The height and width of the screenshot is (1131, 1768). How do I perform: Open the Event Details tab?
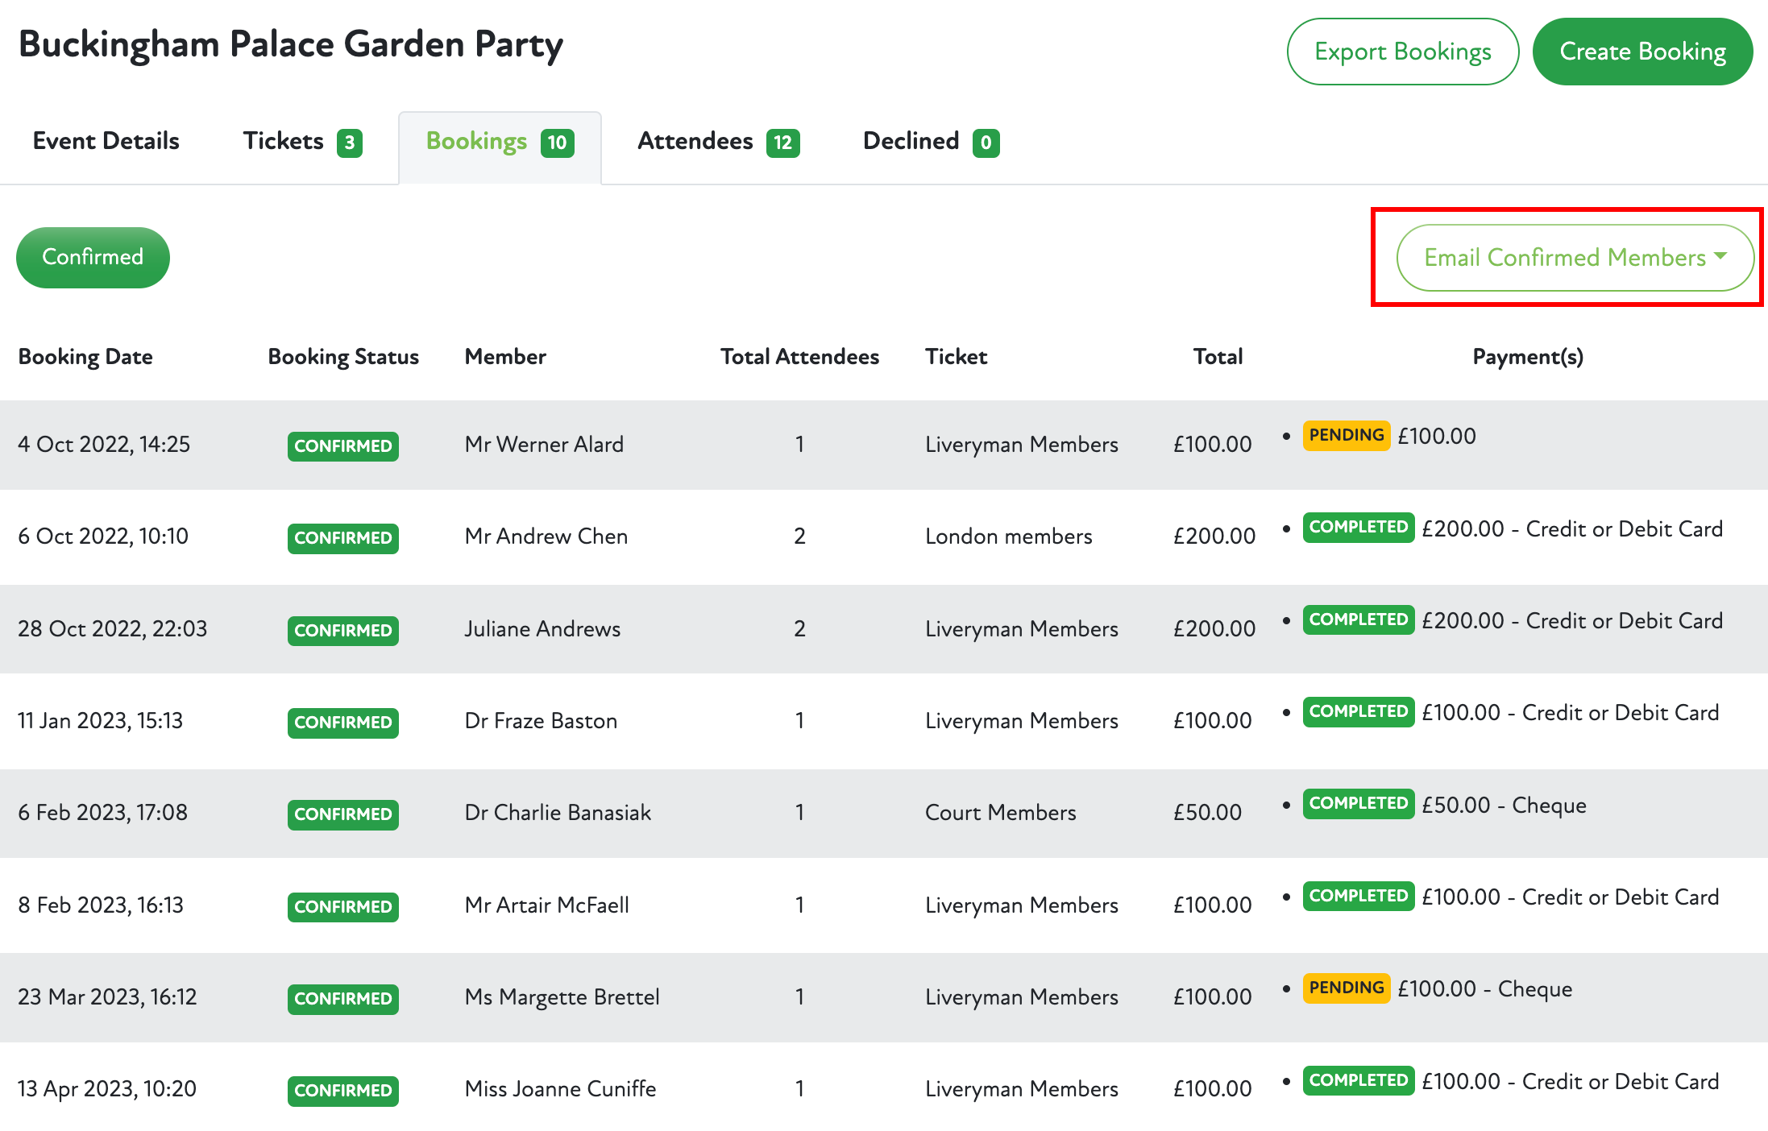[106, 141]
